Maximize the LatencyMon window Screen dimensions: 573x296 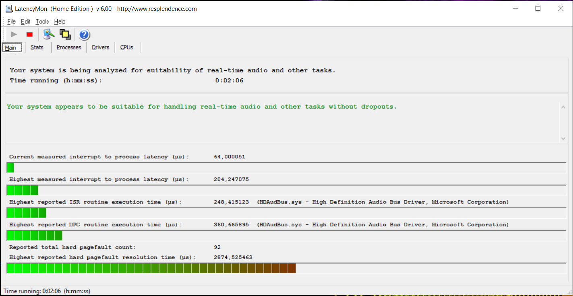(x=538, y=8)
